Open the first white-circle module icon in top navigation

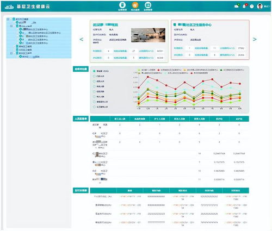tap(122, 5)
